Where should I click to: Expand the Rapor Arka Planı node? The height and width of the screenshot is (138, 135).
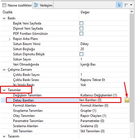(9, 39)
